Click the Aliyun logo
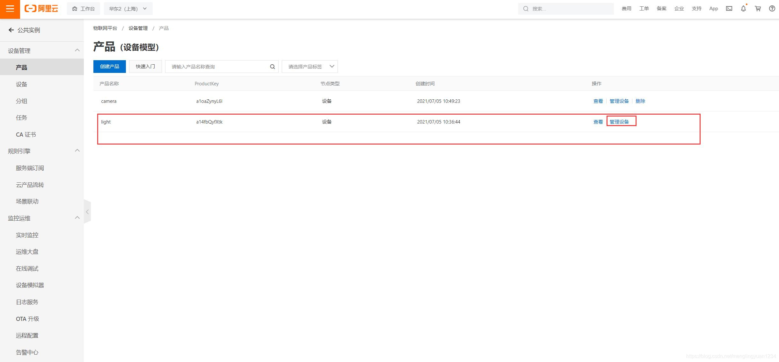The height and width of the screenshot is (362, 779). pyautogui.click(x=41, y=9)
